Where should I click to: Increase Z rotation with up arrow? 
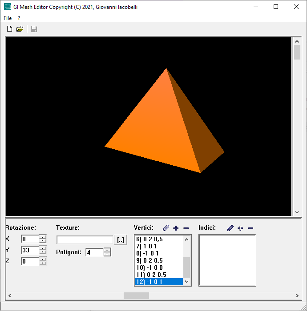coord(43,259)
